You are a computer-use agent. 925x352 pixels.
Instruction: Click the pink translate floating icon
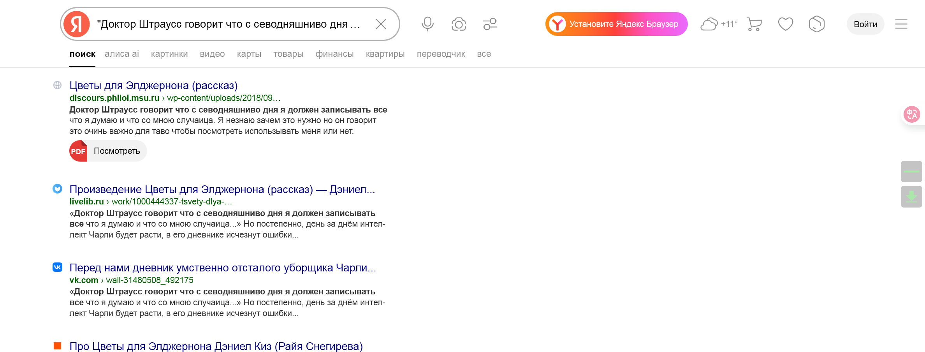911,114
